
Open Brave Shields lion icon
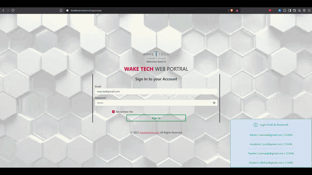(x=232, y=10)
